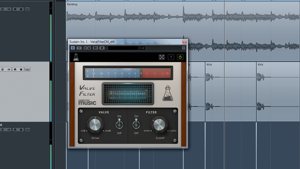This screenshot has height=169, width=300.
Task: Open edit channel settings (e) on selected middle track
Action: 3,69
